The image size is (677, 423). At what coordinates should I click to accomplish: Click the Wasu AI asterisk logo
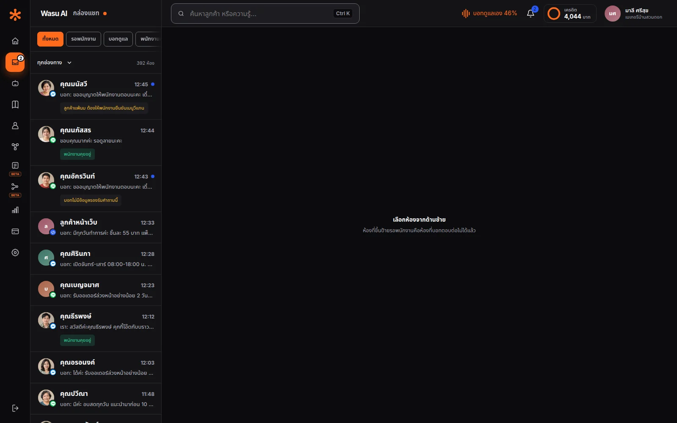(15, 15)
